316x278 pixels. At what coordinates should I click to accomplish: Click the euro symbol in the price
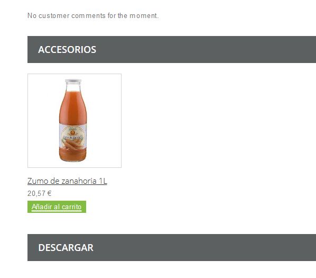pyautogui.click(x=49, y=193)
